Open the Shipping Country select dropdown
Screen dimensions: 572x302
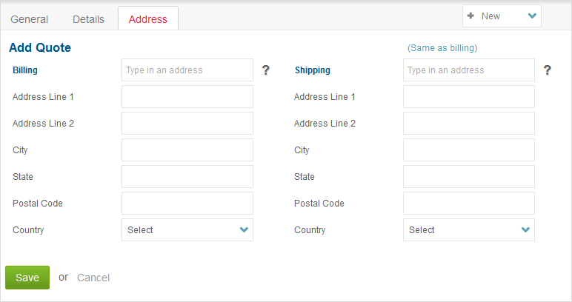pos(469,230)
